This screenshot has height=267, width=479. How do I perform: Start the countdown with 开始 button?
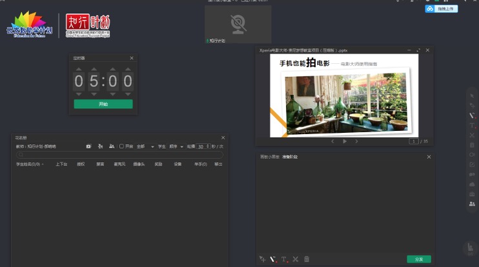[103, 104]
